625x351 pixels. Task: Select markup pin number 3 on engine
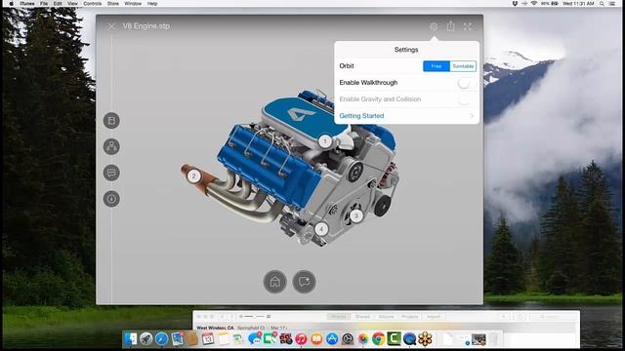[356, 216]
